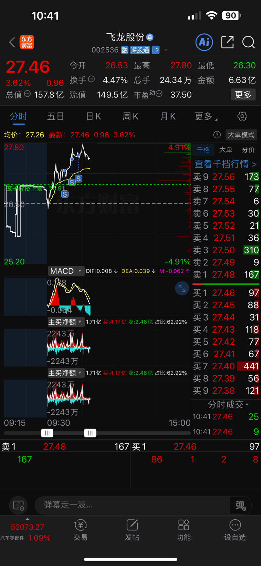The image size is (261, 566).
Task: Open the MACD indicator dropdown
Action: point(66,271)
